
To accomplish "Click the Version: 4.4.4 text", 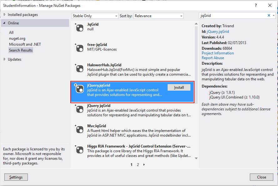I will 213,37.
